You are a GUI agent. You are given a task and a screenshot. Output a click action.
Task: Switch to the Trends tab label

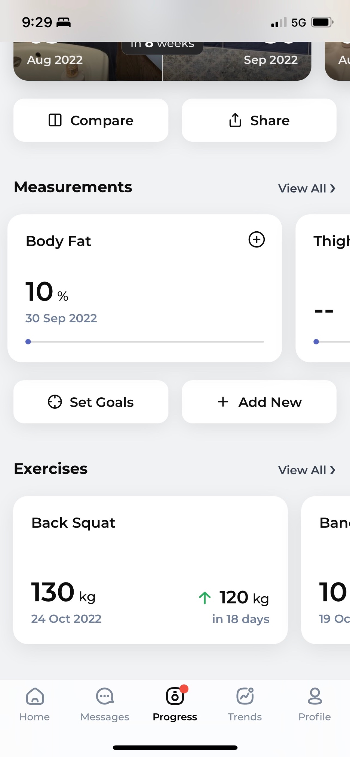(x=245, y=717)
